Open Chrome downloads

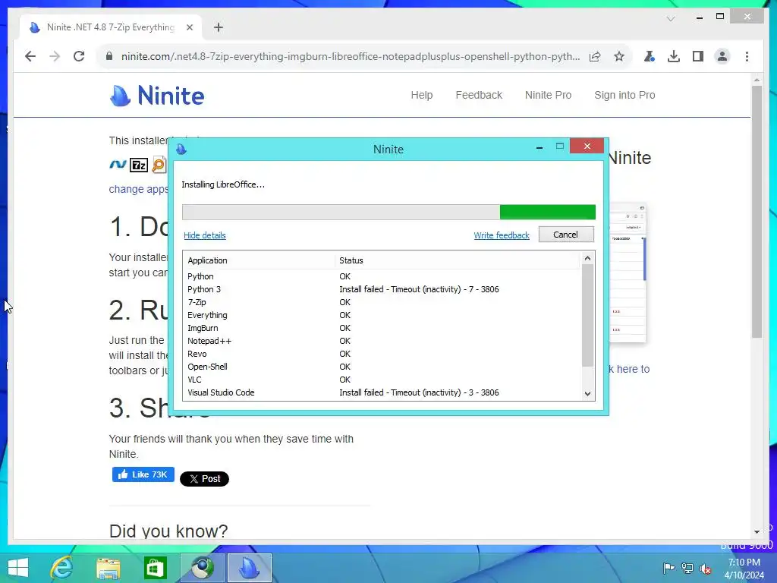[674, 56]
